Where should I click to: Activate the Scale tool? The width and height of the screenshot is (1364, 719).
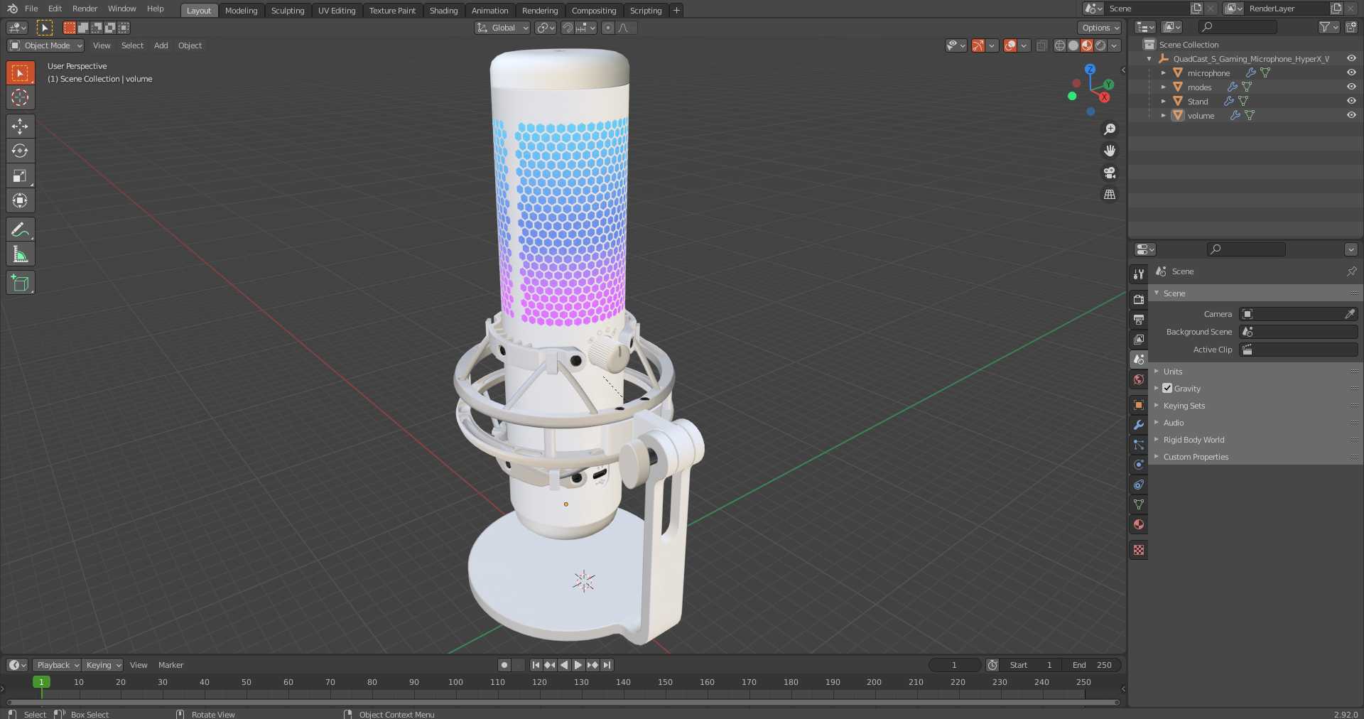[20, 175]
